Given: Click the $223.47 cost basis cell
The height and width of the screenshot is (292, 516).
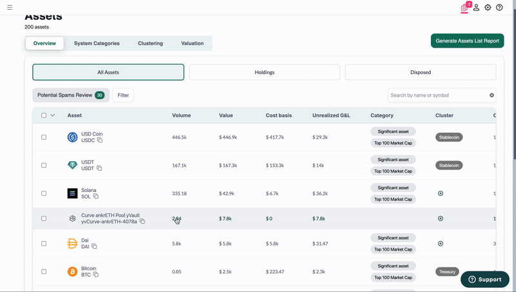Looking at the screenshot, I should coord(275,271).
